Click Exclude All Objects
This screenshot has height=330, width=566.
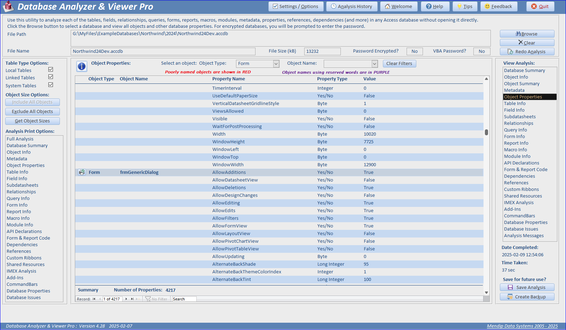pos(32,112)
